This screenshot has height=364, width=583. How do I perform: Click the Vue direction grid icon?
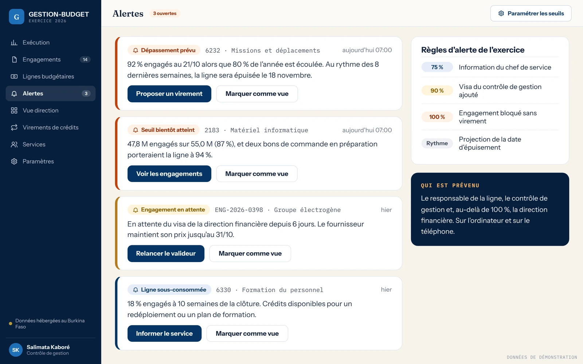14,110
